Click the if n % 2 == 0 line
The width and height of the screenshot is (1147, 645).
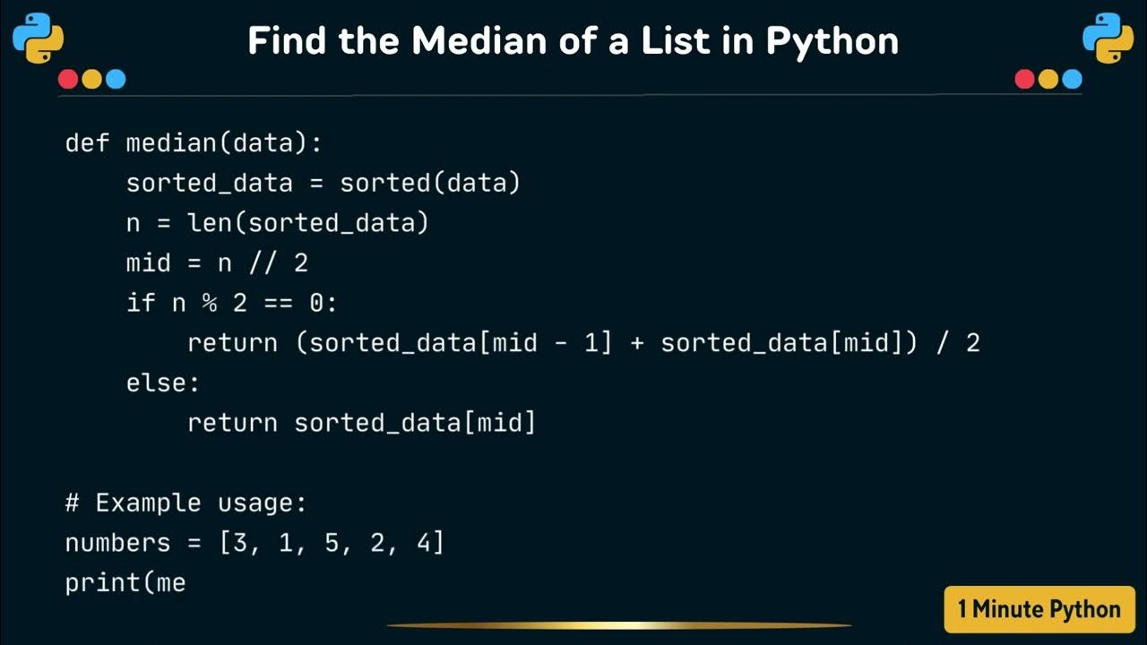click(x=232, y=303)
